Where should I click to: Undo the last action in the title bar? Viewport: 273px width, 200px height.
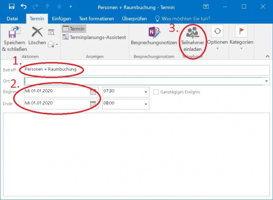[x=23, y=7]
